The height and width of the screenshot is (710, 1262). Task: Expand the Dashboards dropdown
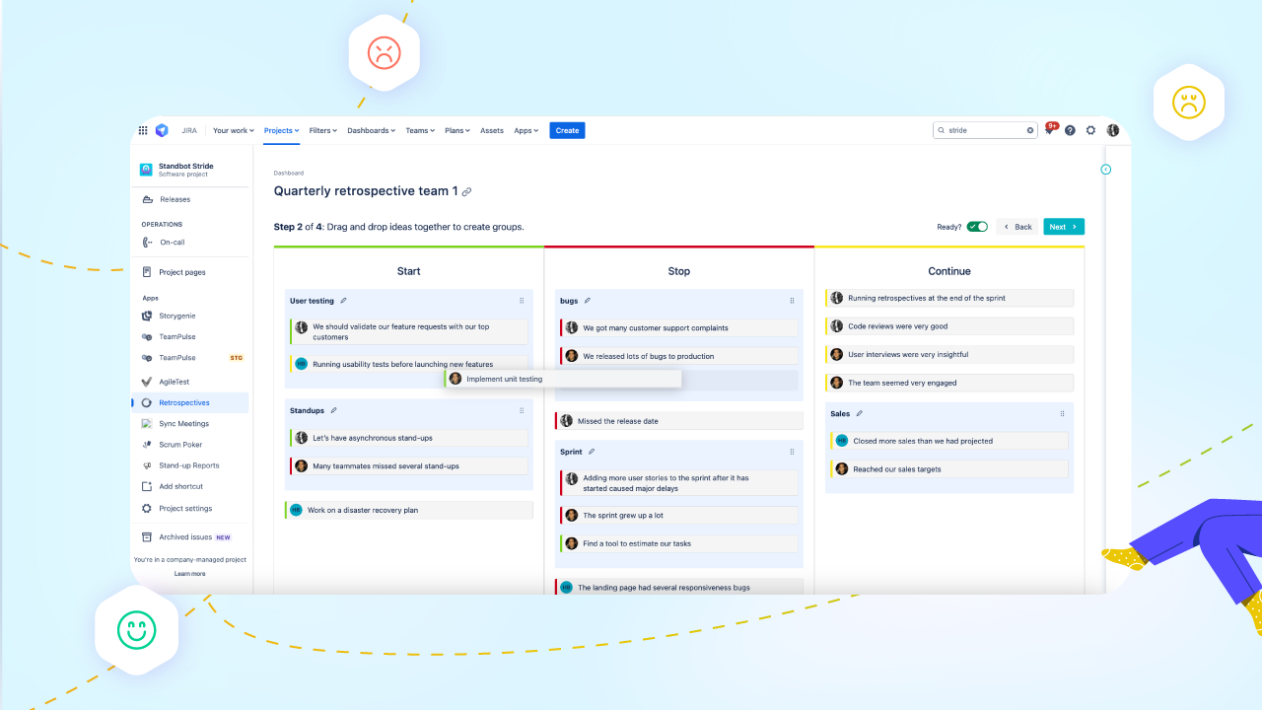(371, 129)
